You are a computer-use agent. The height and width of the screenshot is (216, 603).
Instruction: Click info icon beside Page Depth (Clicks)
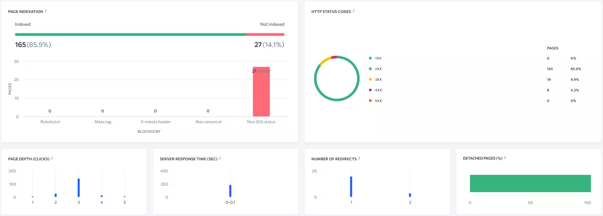pos(52,158)
